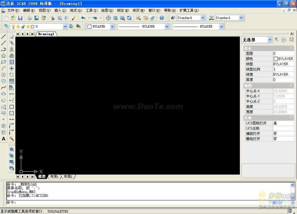Image resolution: width=297 pixels, height=214 pixels.
Task: Open the layer dropdown list
Action: (x=65, y=26)
